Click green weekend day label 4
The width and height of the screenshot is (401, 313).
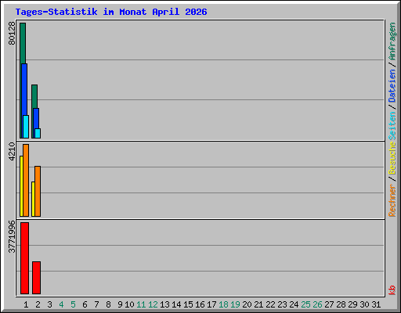click(61, 304)
